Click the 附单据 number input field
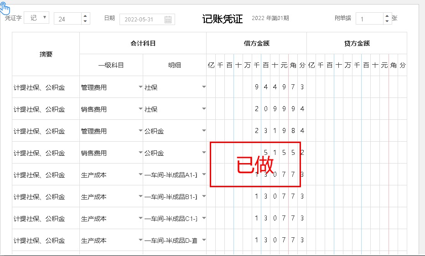Image resolution: width=425 pixels, height=256 pixels. coord(369,19)
